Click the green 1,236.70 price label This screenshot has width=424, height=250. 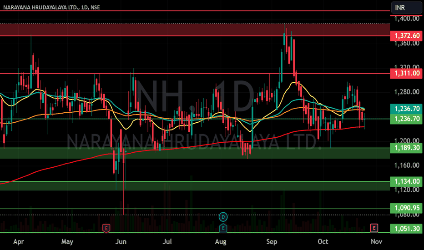point(406,119)
